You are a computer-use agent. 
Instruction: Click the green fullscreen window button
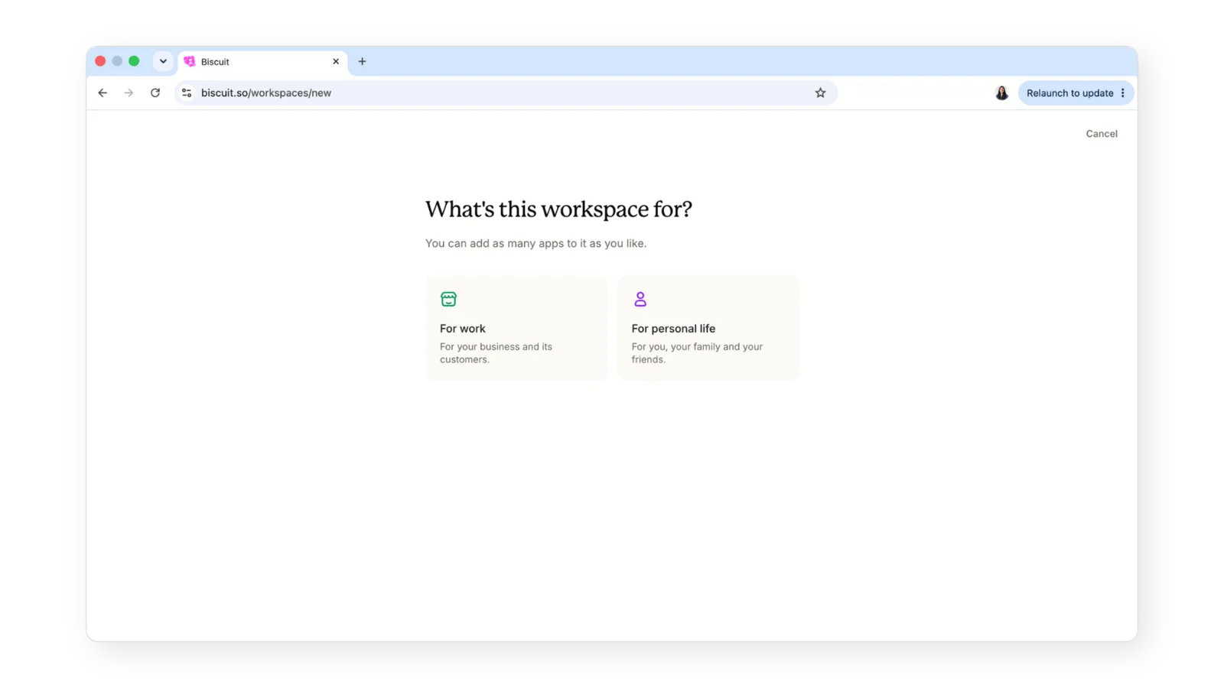coord(134,61)
